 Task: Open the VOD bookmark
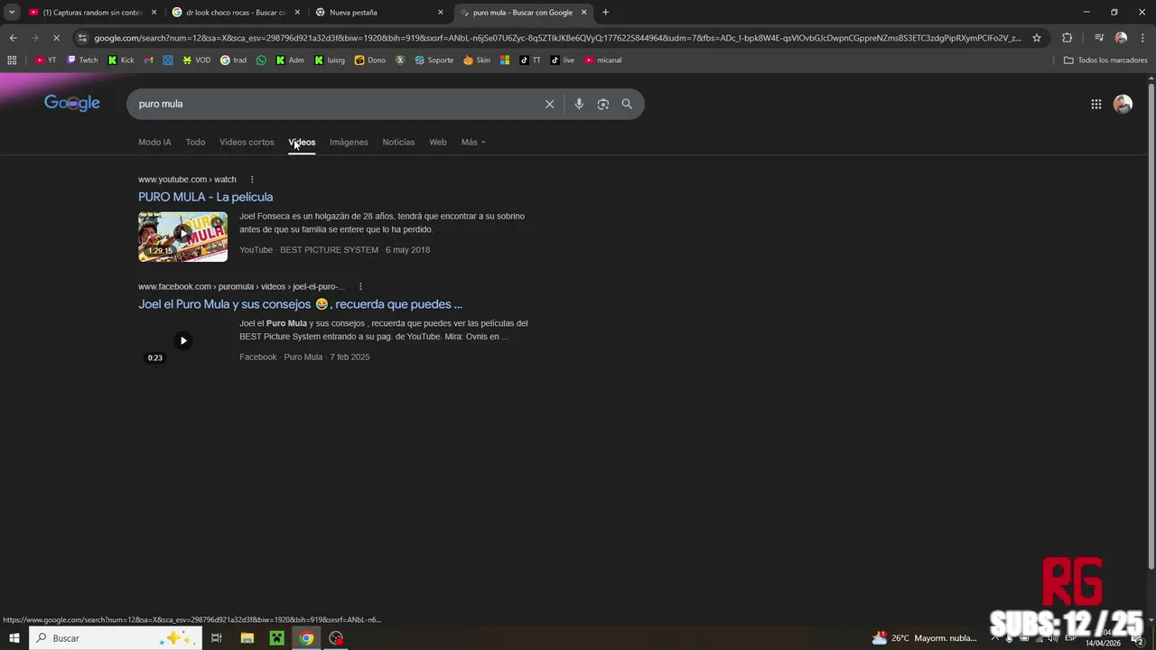pyautogui.click(x=196, y=60)
